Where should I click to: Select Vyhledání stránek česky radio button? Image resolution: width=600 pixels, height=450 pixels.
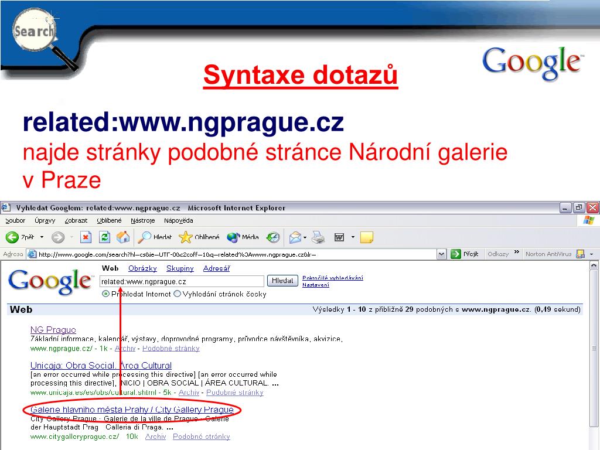(x=177, y=294)
